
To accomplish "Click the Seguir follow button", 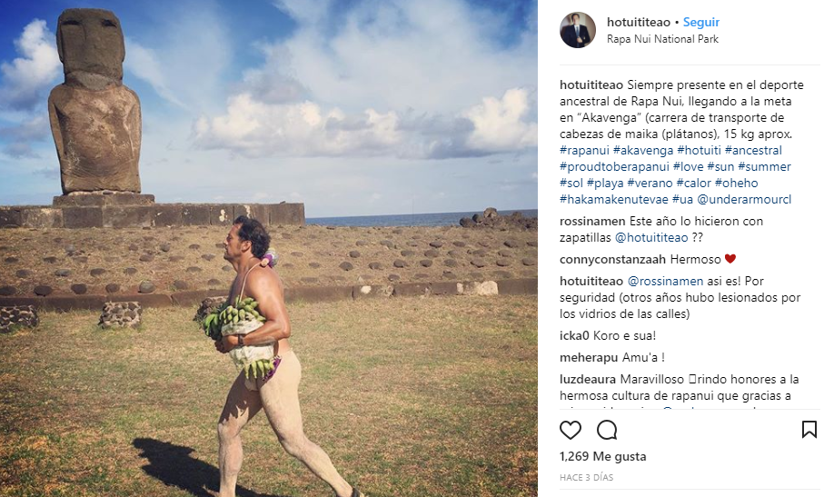I will pos(701,22).
